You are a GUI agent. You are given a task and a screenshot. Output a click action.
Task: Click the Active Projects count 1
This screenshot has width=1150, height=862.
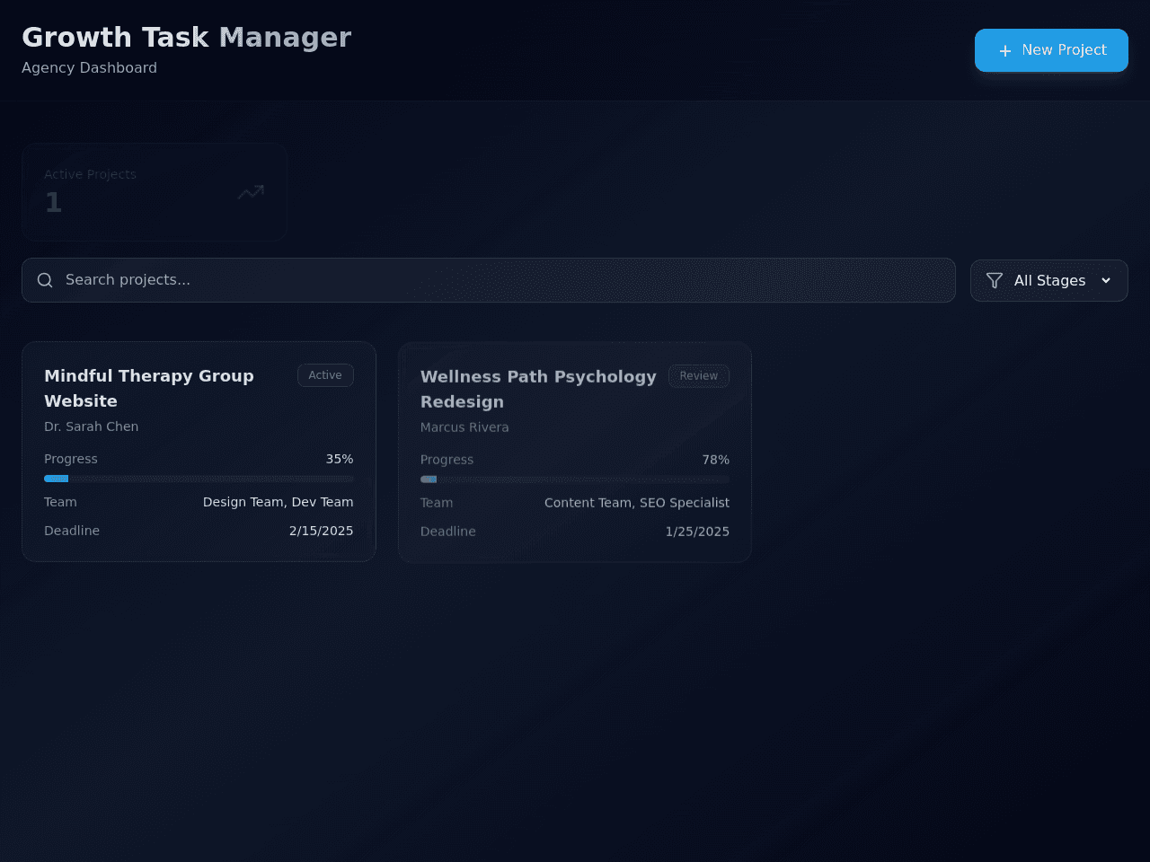tap(54, 203)
